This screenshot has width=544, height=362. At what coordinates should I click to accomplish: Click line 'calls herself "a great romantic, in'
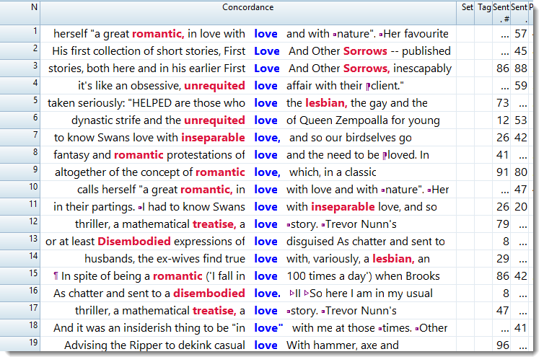pos(161,190)
